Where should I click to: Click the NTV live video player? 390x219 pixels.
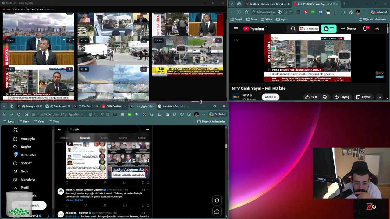307,58
